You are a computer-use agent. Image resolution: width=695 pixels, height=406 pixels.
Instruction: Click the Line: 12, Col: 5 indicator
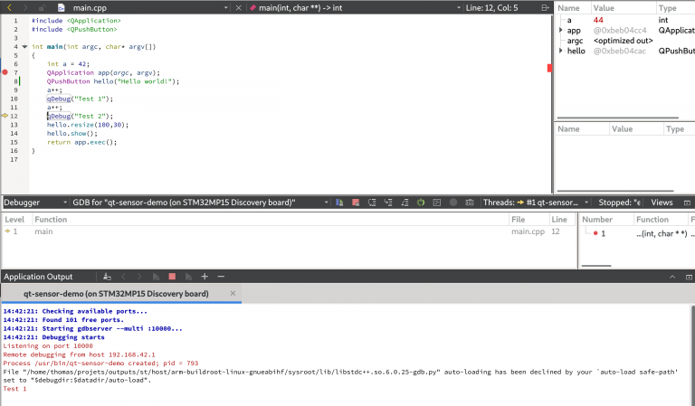pyautogui.click(x=491, y=7)
